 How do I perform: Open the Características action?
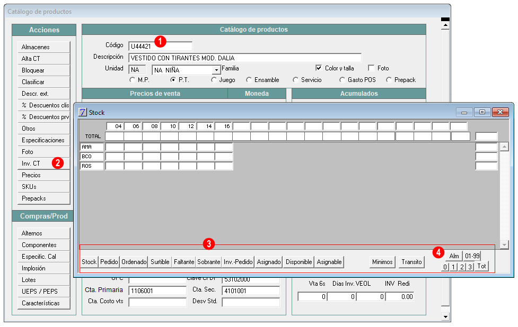coord(43,303)
